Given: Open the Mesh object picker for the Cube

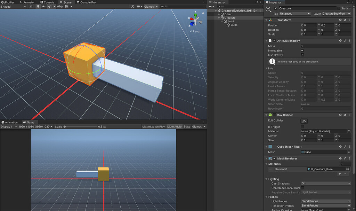Looking at the screenshot, I should tap(349, 152).
